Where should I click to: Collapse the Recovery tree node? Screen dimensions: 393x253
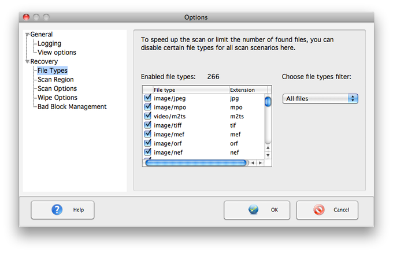click(x=27, y=62)
